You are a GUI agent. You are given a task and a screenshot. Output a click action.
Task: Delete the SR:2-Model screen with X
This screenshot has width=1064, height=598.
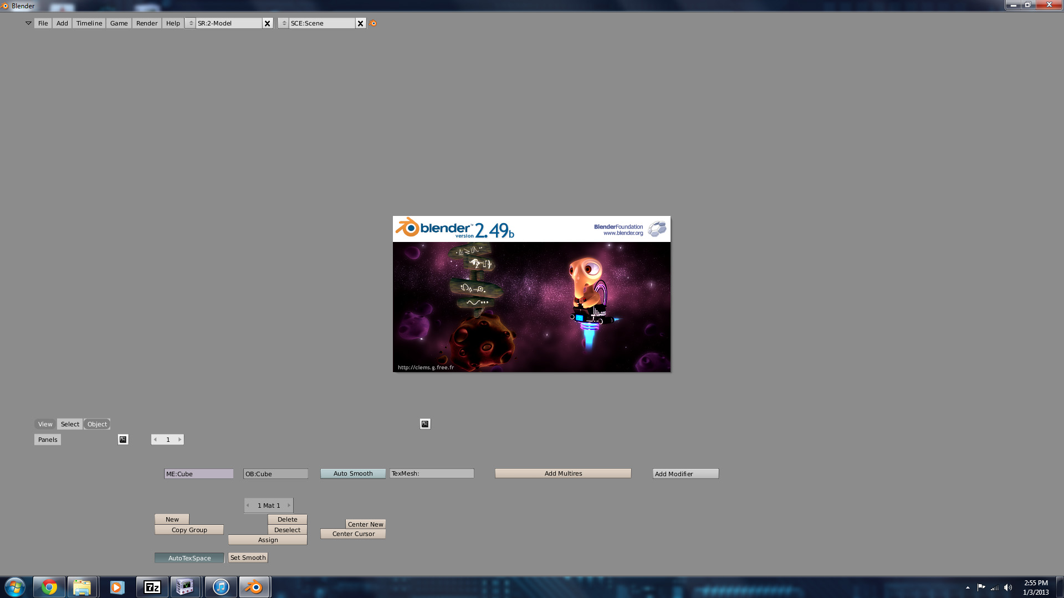268,23
